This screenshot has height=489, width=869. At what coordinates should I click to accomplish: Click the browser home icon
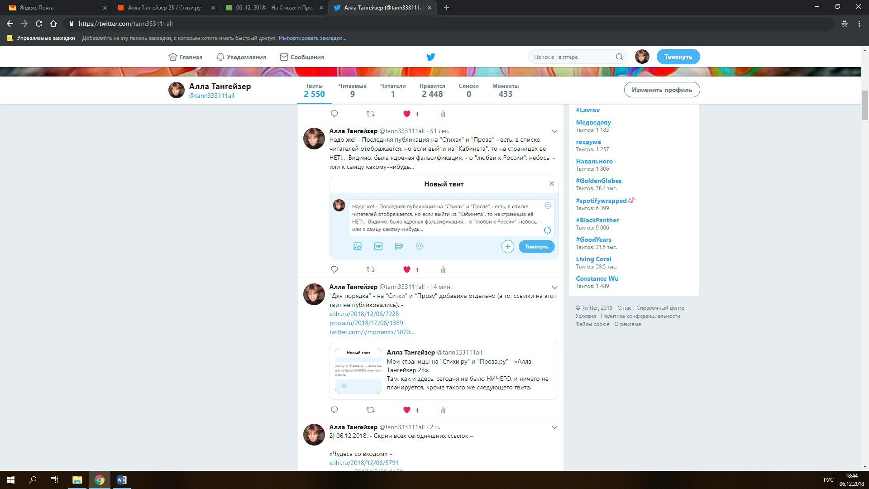(53, 24)
